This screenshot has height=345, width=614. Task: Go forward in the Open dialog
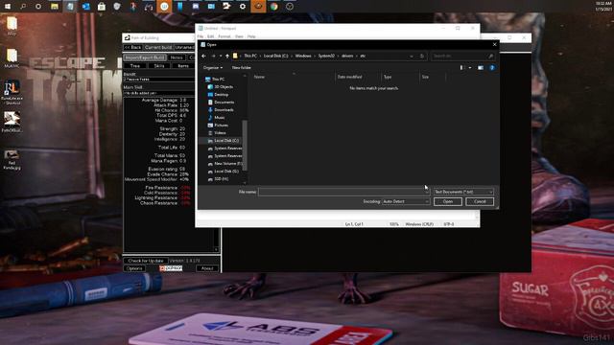[x=213, y=56]
